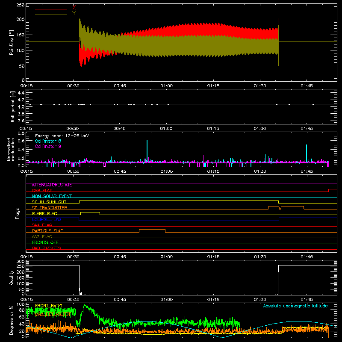Select the BAD_PACKETS flag label
Image resolution: width=342 pixels, height=342 pixels.
(x=47, y=248)
